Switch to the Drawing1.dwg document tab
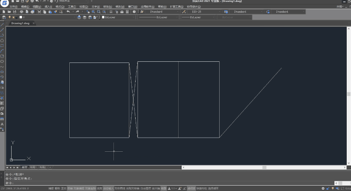Screen dimensions: 351x191 [20, 23]
